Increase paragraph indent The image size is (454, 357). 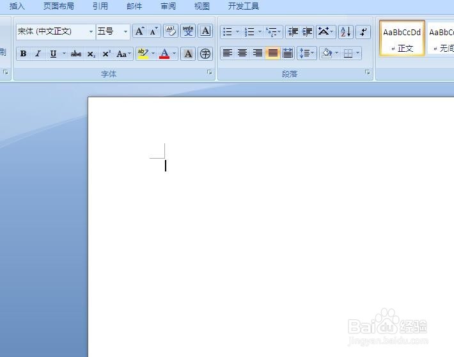tap(307, 31)
